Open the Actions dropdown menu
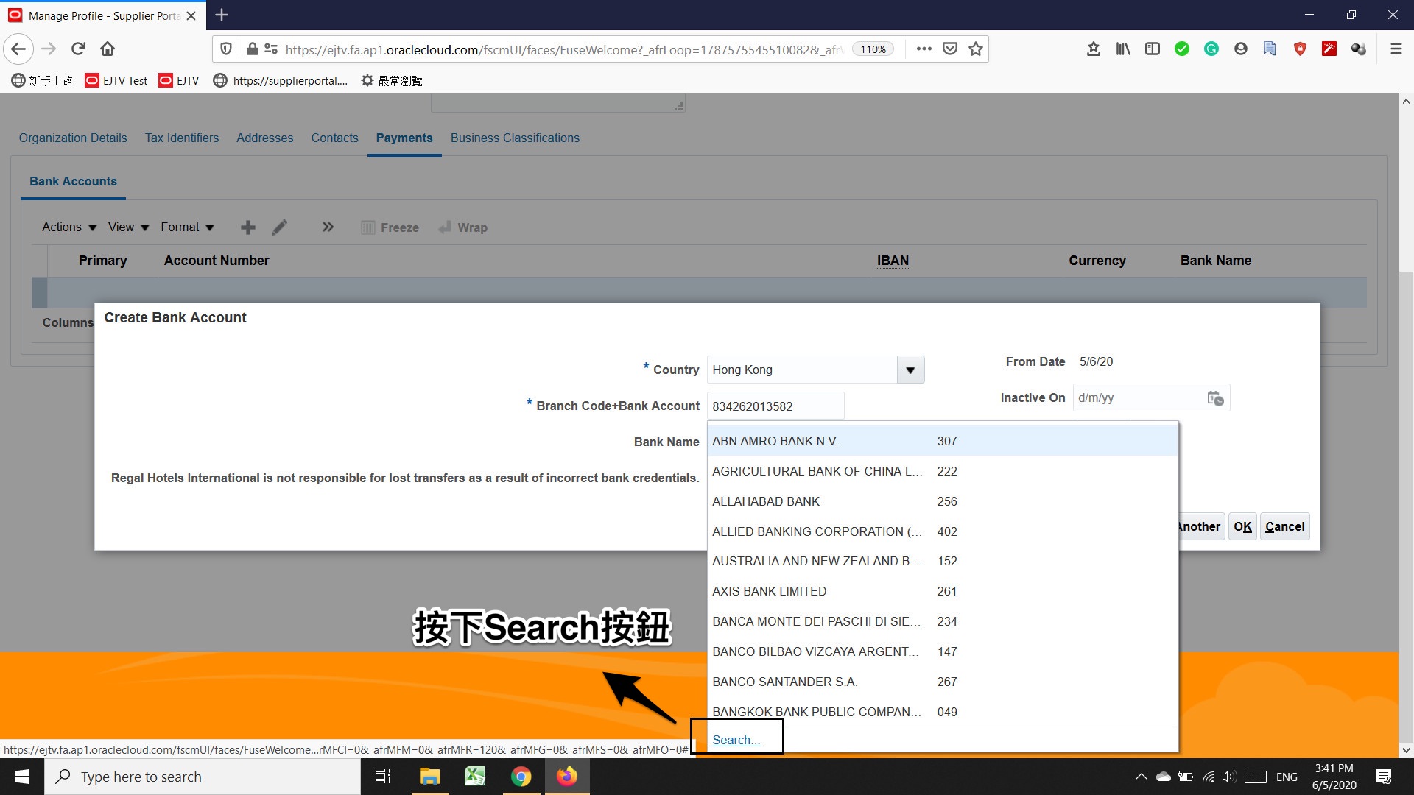 coord(69,227)
